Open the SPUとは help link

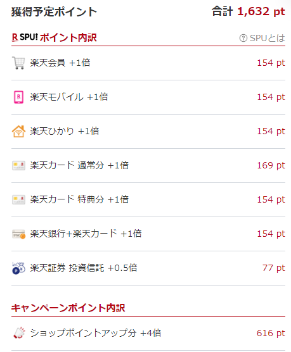click(262, 38)
